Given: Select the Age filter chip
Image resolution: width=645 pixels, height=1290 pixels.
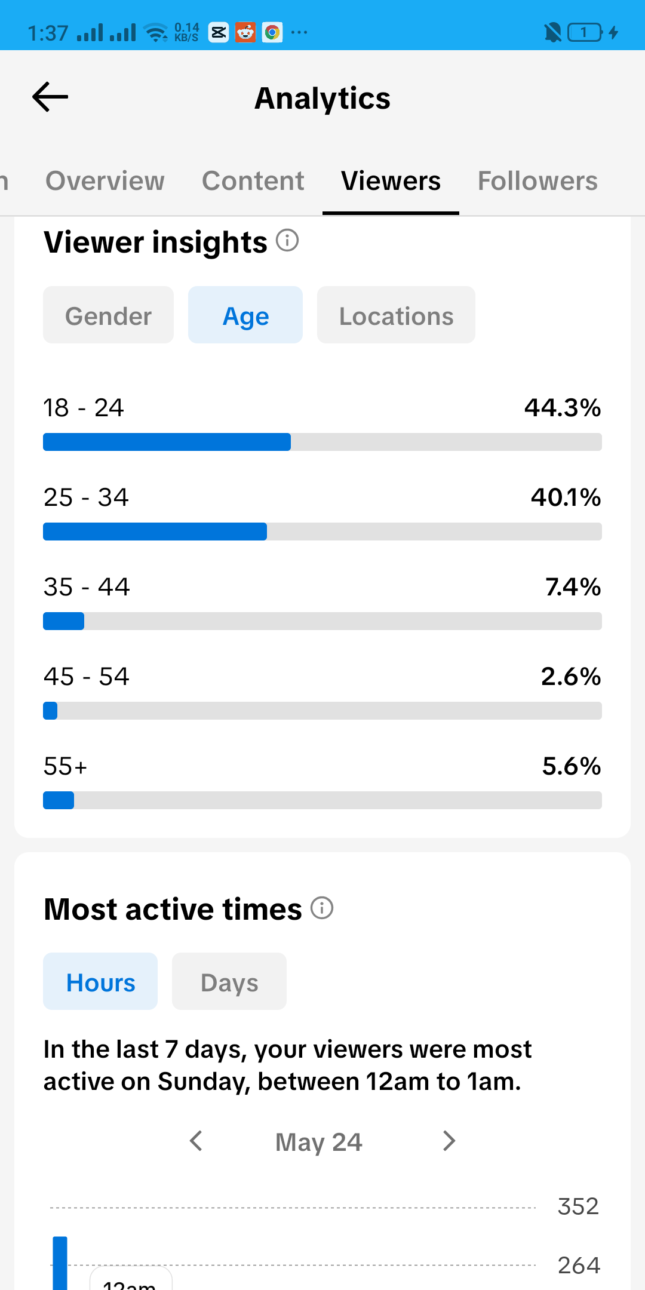Looking at the screenshot, I should pos(245,315).
